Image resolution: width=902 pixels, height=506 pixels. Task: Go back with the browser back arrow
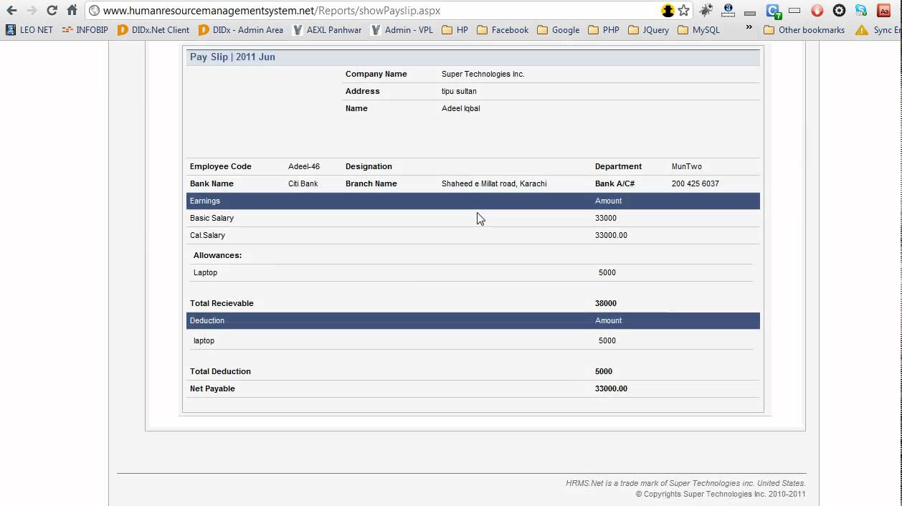pyautogui.click(x=11, y=11)
